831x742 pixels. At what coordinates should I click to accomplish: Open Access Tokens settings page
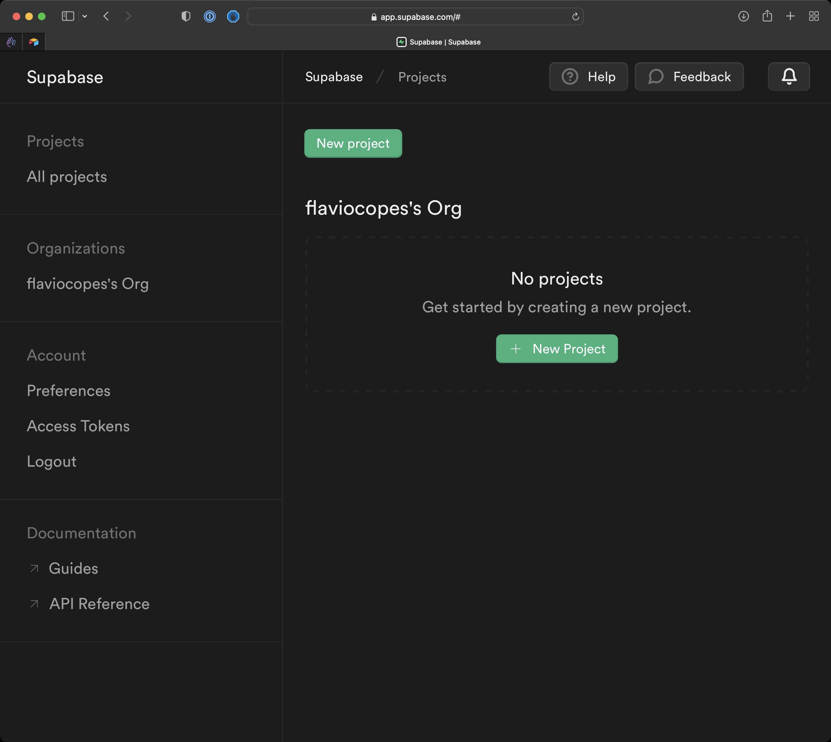click(78, 426)
